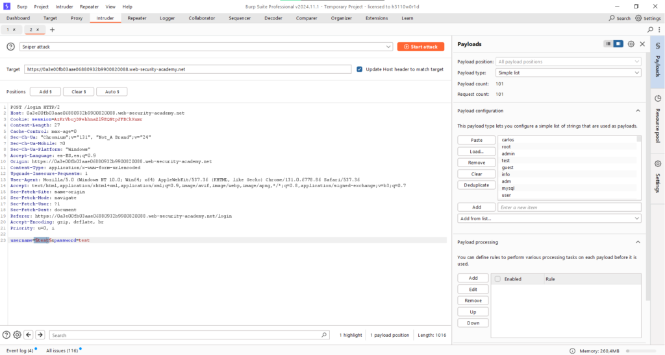The width and height of the screenshot is (665, 355).
Task: Click Deduplicate payload list button
Action: point(476,185)
